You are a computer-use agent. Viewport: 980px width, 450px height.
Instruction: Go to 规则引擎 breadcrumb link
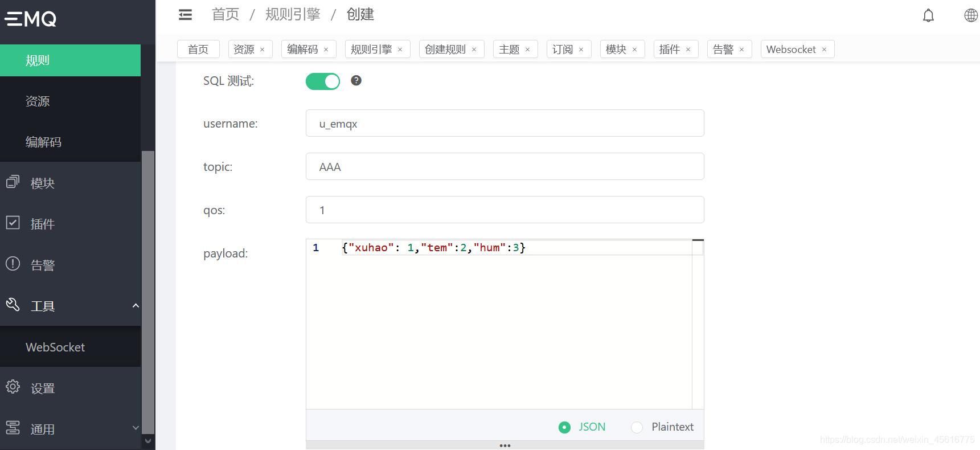coord(293,14)
